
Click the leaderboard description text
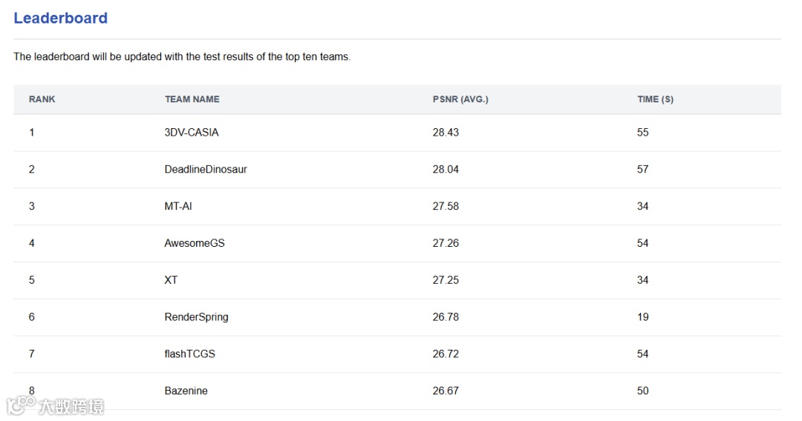click(182, 57)
